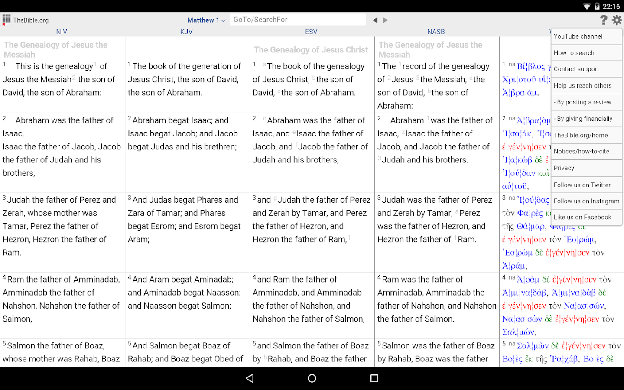Tap the Android home button
The width and height of the screenshot is (624, 390).
coord(312,378)
